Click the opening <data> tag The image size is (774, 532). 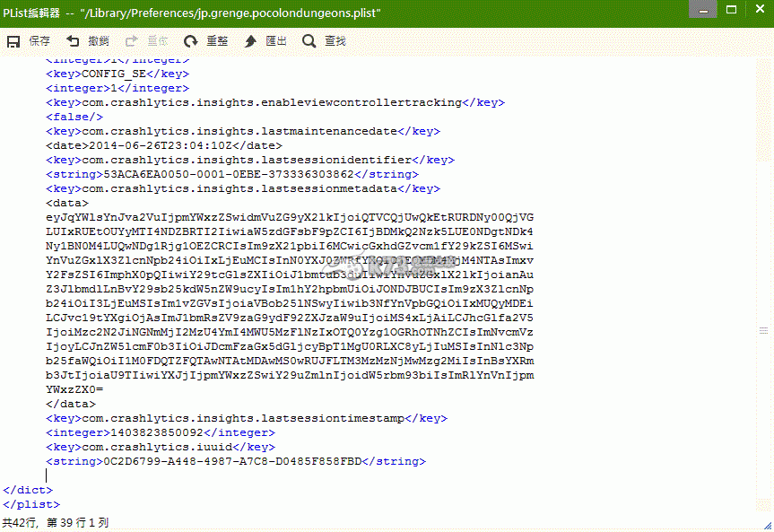tap(66, 203)
